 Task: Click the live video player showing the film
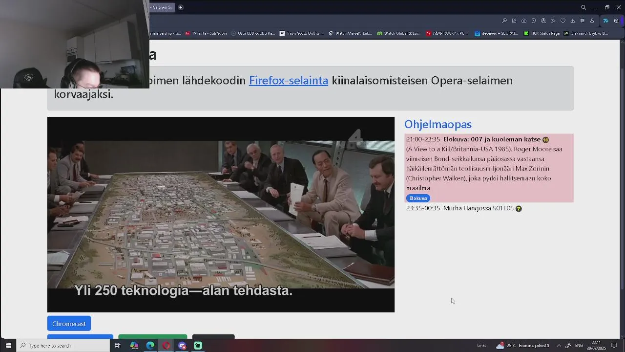[221, 215]
